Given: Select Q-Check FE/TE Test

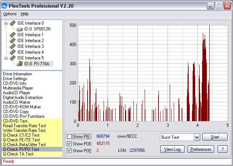Looking at the screenshot, I should 32,140.
